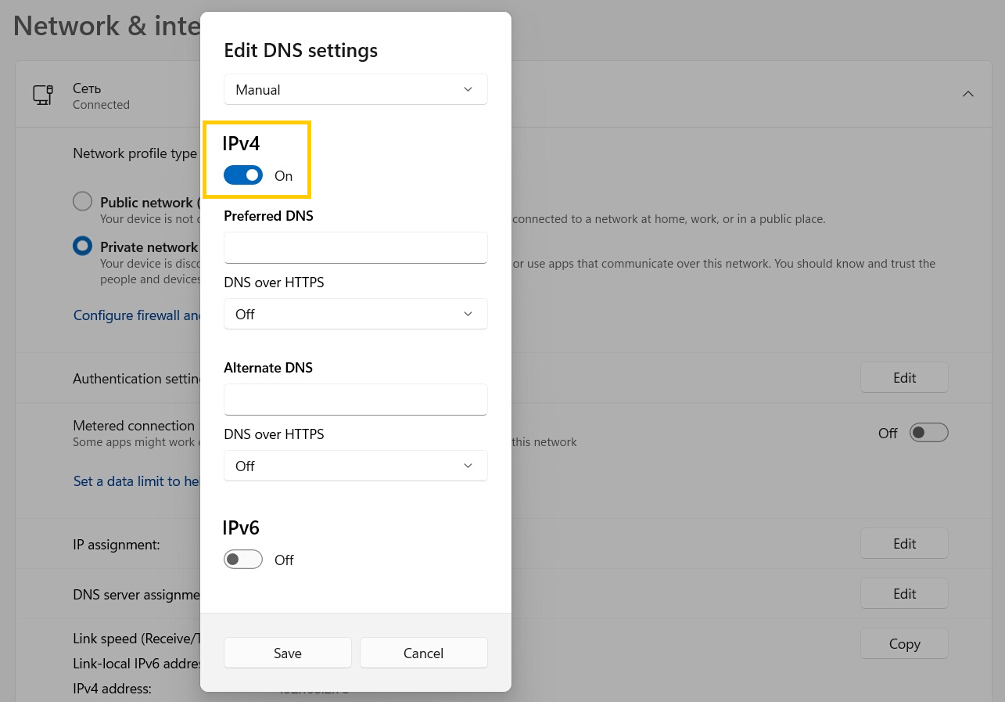1005x702 pixels.
Task: Select the Public network radio button
Action: (x=82, y=202)
